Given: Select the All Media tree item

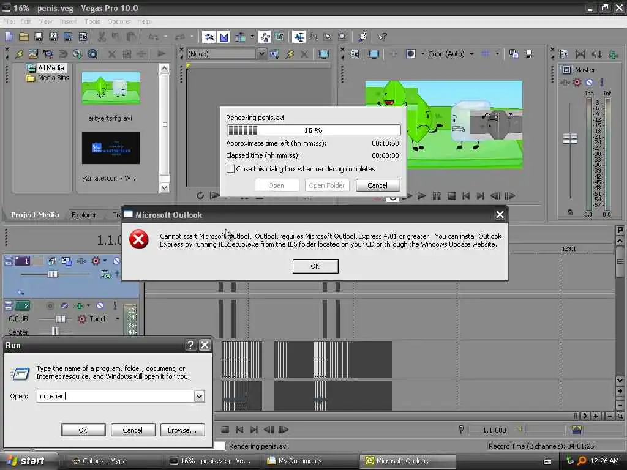Looking at the screenshot, I should tap(51, 68).
